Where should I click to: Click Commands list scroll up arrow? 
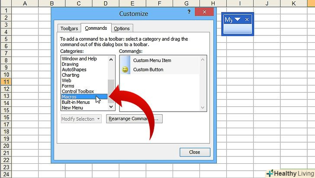tap(202, 59)
